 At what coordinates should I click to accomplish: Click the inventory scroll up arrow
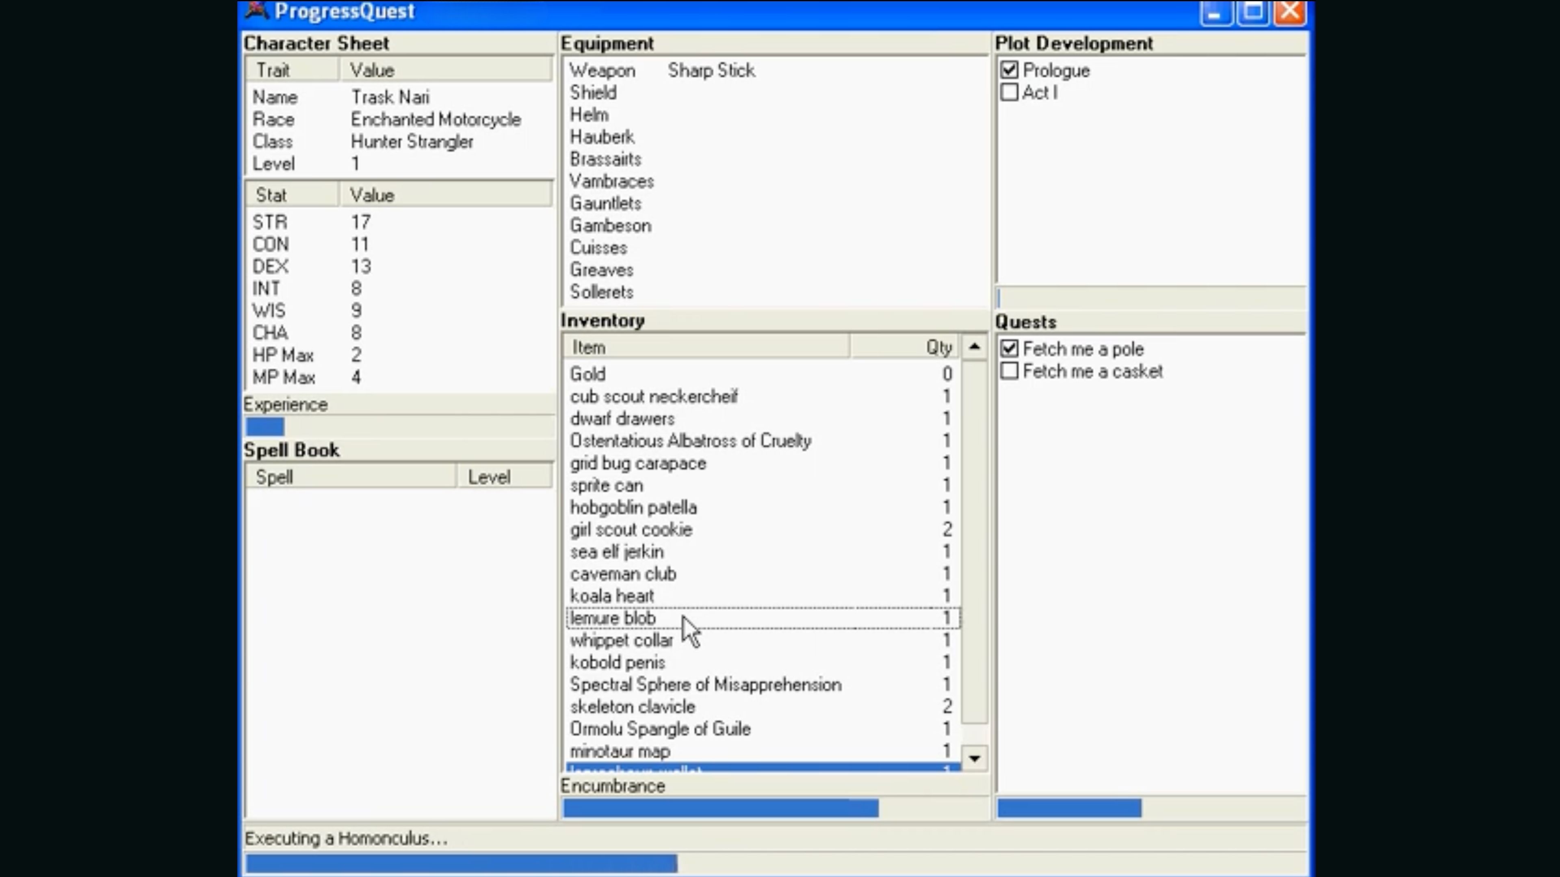[975, 347]
